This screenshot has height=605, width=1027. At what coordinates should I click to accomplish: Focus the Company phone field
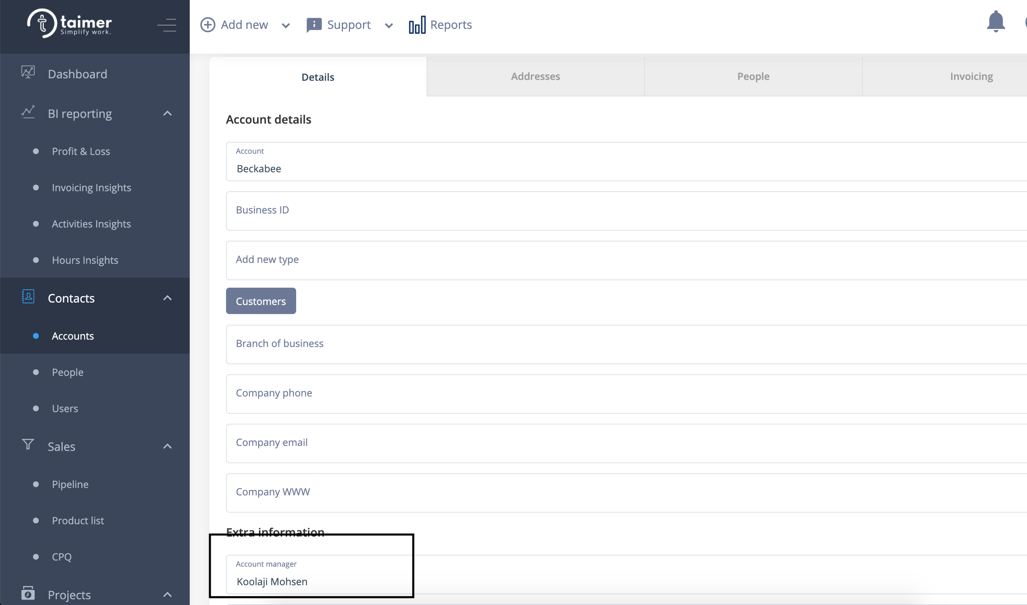(626, 394)
